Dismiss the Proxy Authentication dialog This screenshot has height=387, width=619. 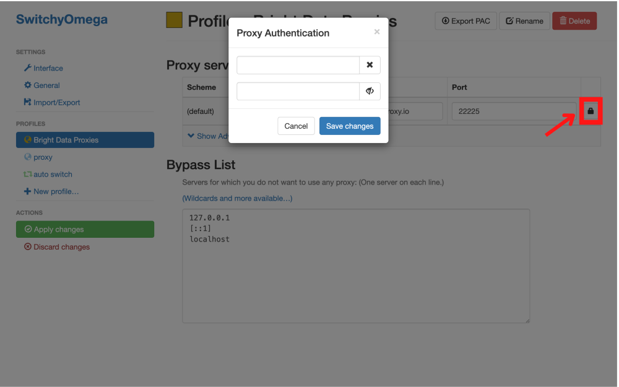[x=377, y=32]
